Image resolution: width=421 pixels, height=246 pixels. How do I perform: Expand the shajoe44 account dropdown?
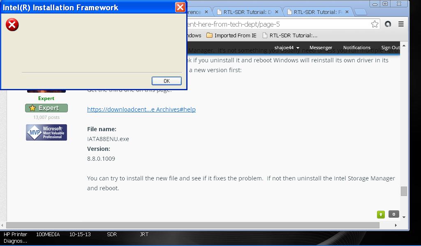[x=287, y=48]
